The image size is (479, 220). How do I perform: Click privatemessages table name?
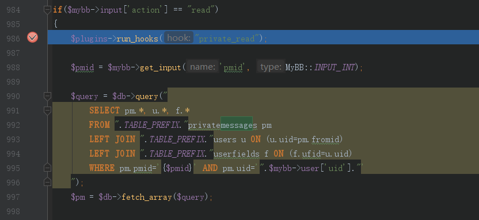point(222,126)
